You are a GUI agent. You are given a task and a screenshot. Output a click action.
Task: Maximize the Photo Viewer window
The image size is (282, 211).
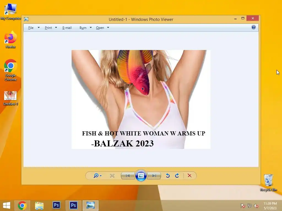pos(243,18)
